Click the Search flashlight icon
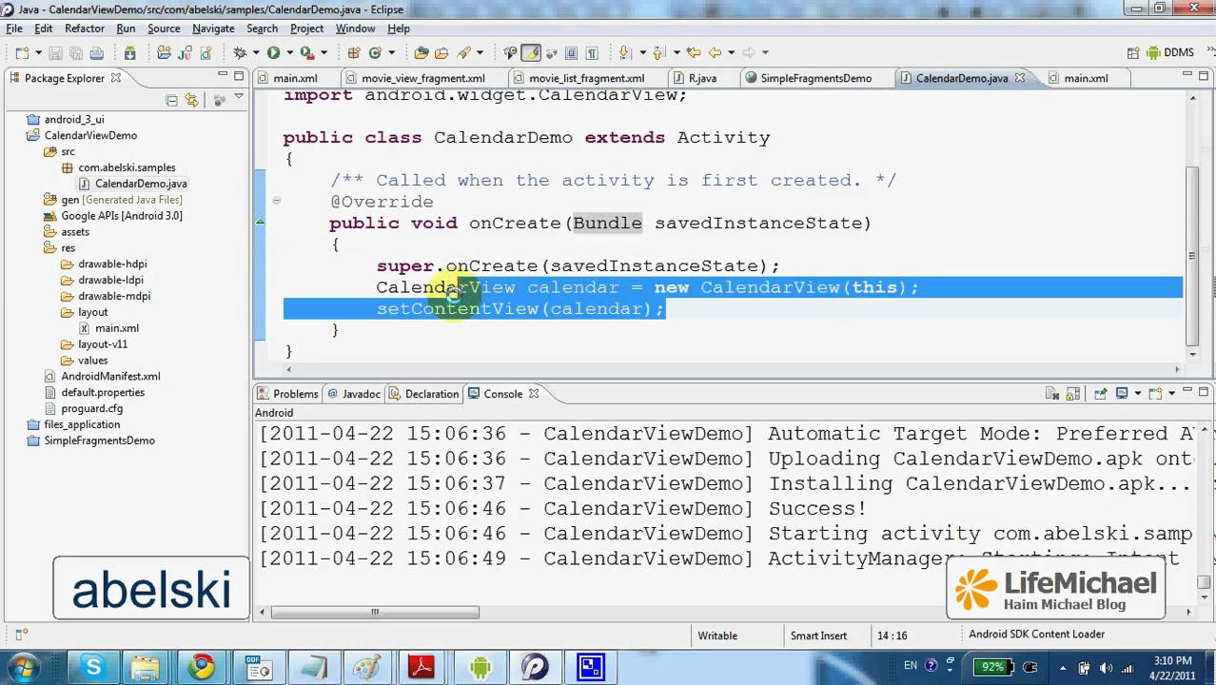 pos(461,53)
